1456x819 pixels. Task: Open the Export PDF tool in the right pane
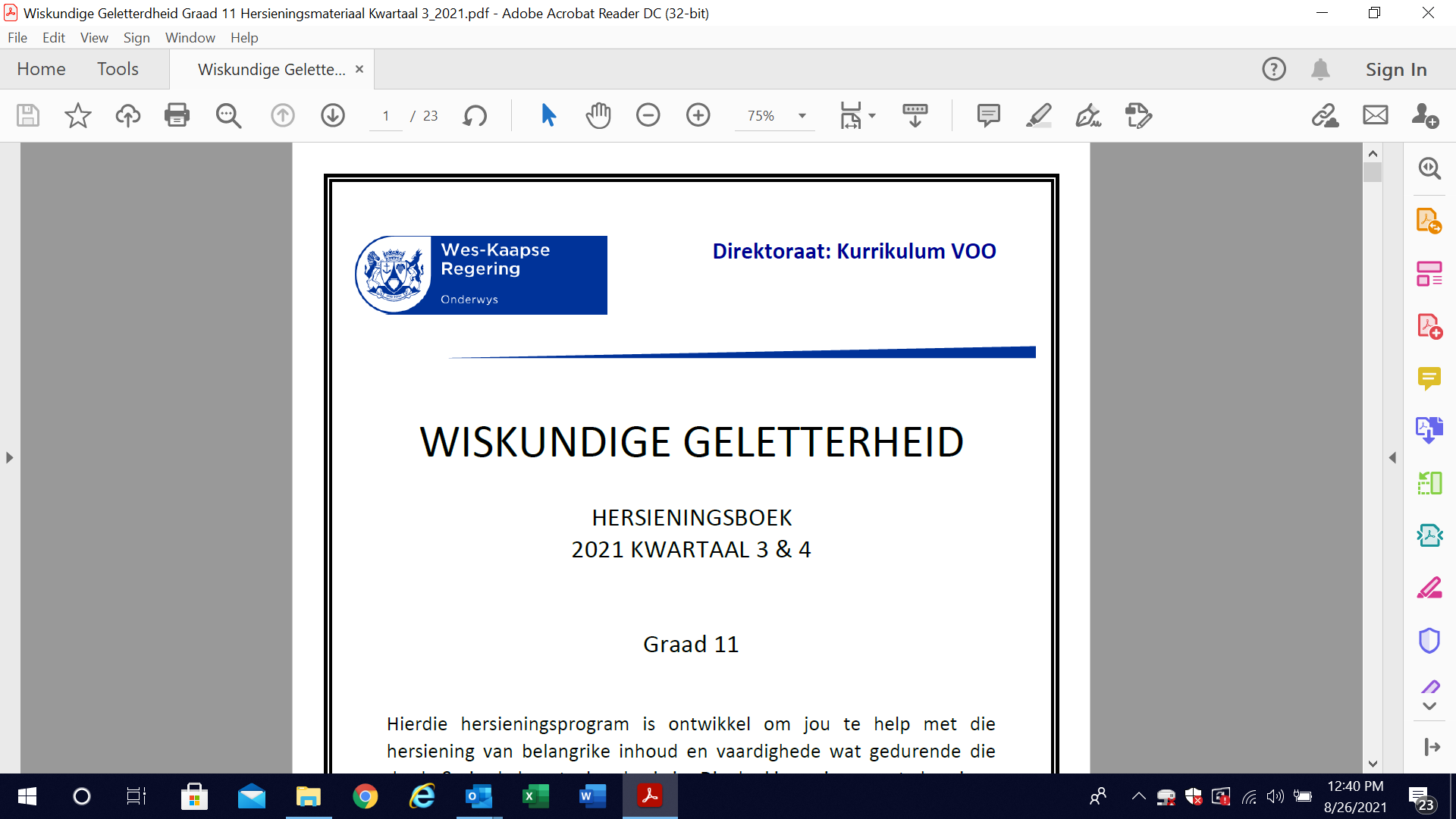point(1429,221)
